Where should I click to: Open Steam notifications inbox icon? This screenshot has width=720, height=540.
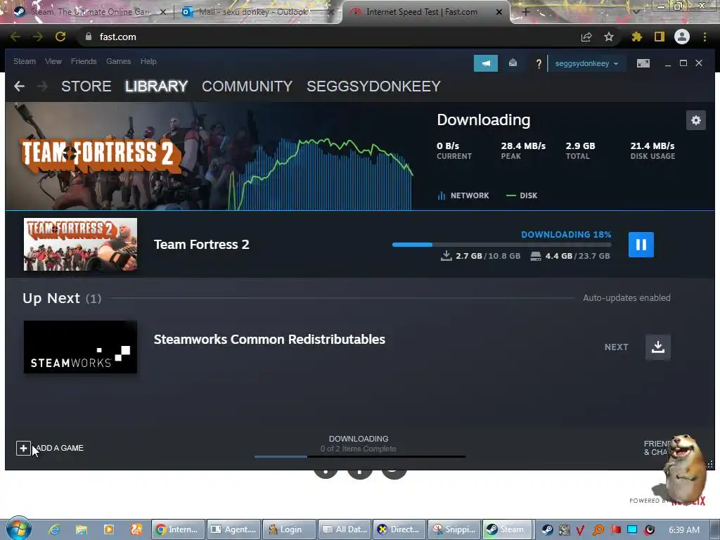coord(513,63)
